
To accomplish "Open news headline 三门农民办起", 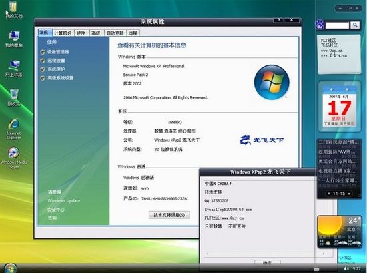I will tap(338, 142).
